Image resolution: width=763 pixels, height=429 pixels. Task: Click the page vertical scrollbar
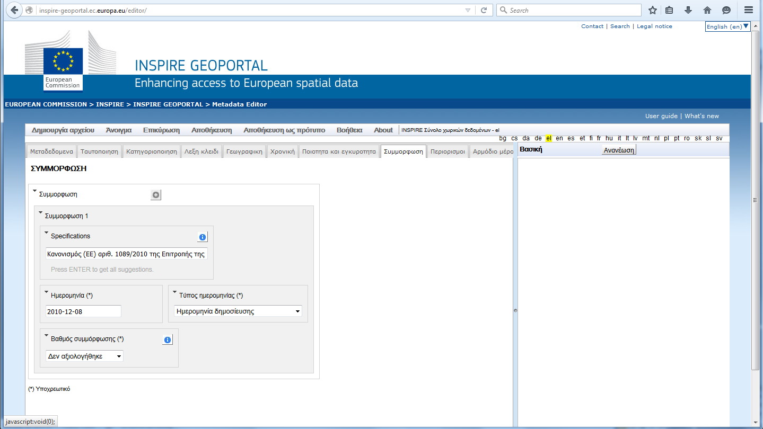756,200
